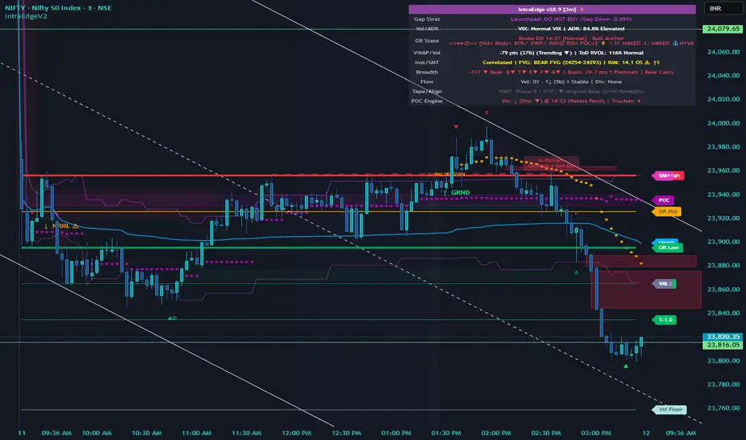
Task: Open the INR currency selector
Action: 722,9
